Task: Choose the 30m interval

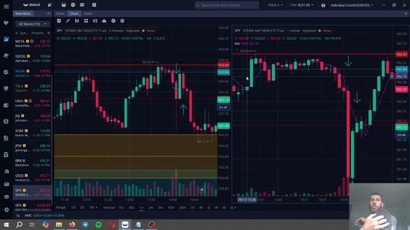Action: tap(183, 208)
